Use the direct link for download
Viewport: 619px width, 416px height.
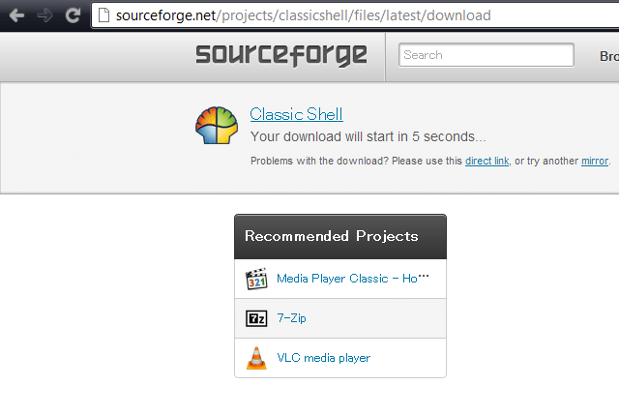pos(486,161)
